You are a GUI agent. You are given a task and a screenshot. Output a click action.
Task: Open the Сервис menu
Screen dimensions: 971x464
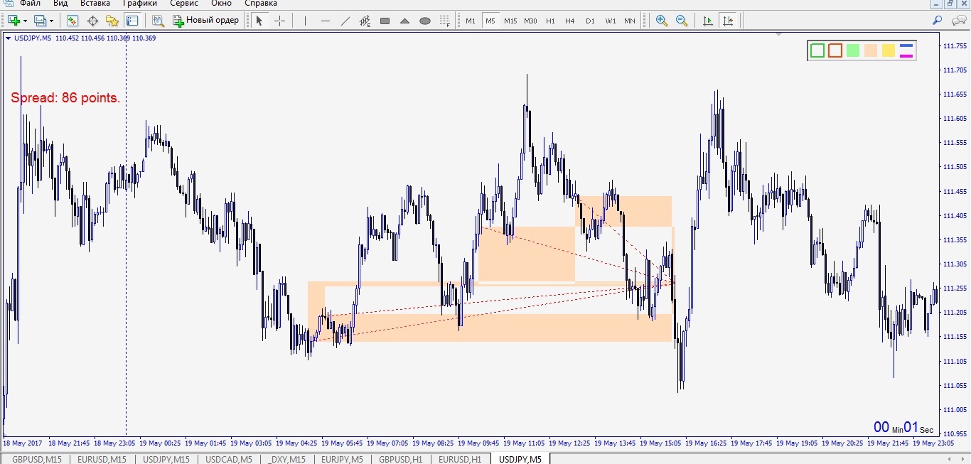183,4
